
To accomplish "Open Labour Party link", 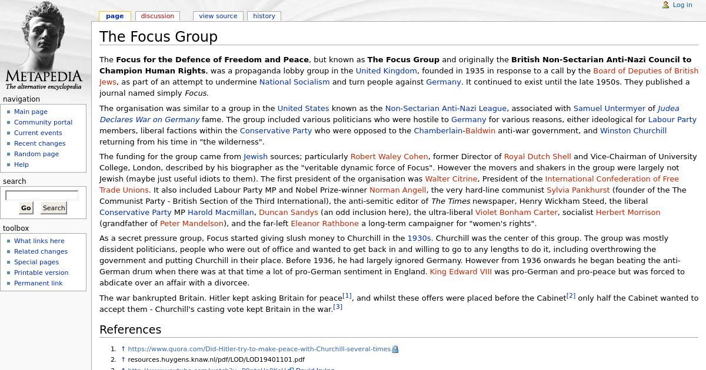I will (672, 119).
